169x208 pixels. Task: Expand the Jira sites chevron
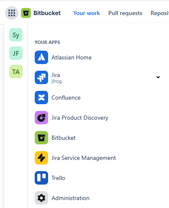(158, 77)
